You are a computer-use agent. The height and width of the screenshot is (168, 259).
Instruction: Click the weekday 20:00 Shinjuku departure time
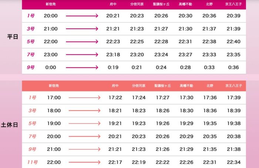[51, 16]
